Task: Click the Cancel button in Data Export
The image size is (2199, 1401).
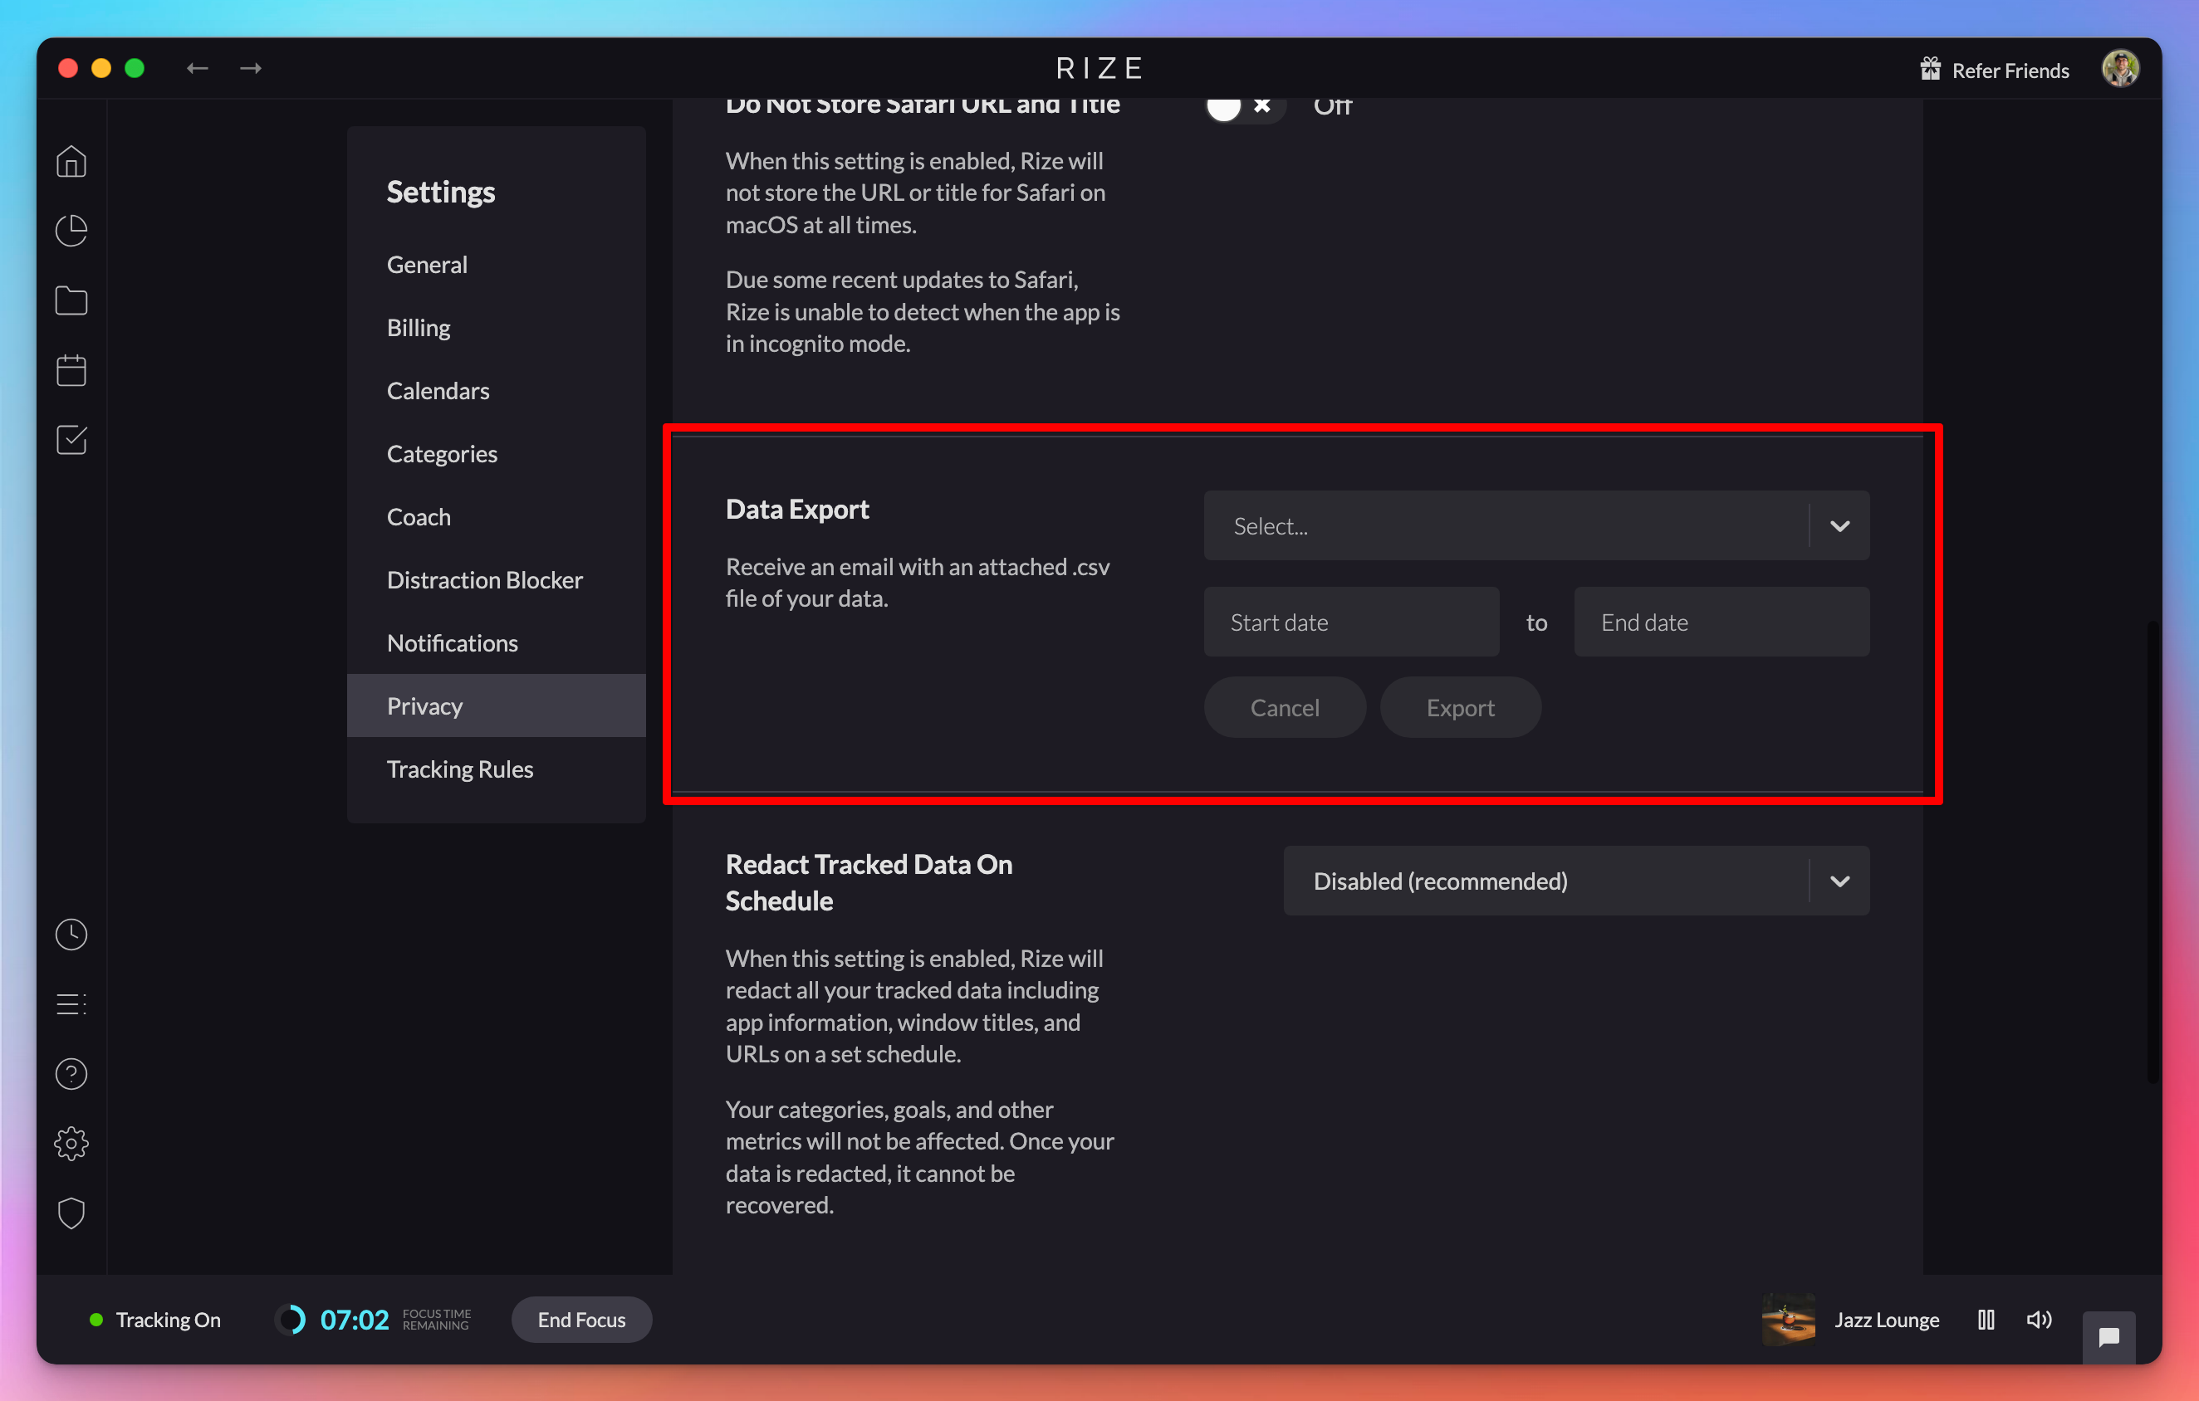Action: (1284, 707)
